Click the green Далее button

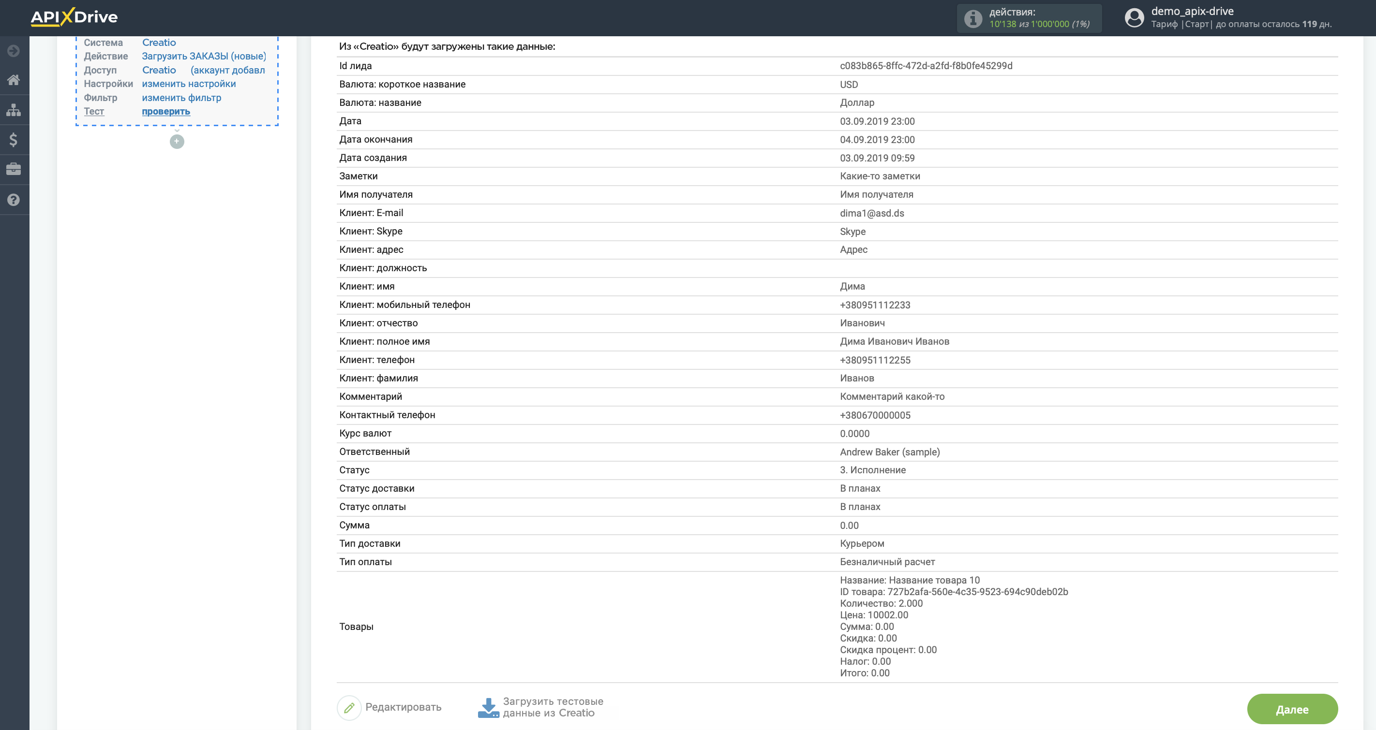click(x=1292, y=709)
